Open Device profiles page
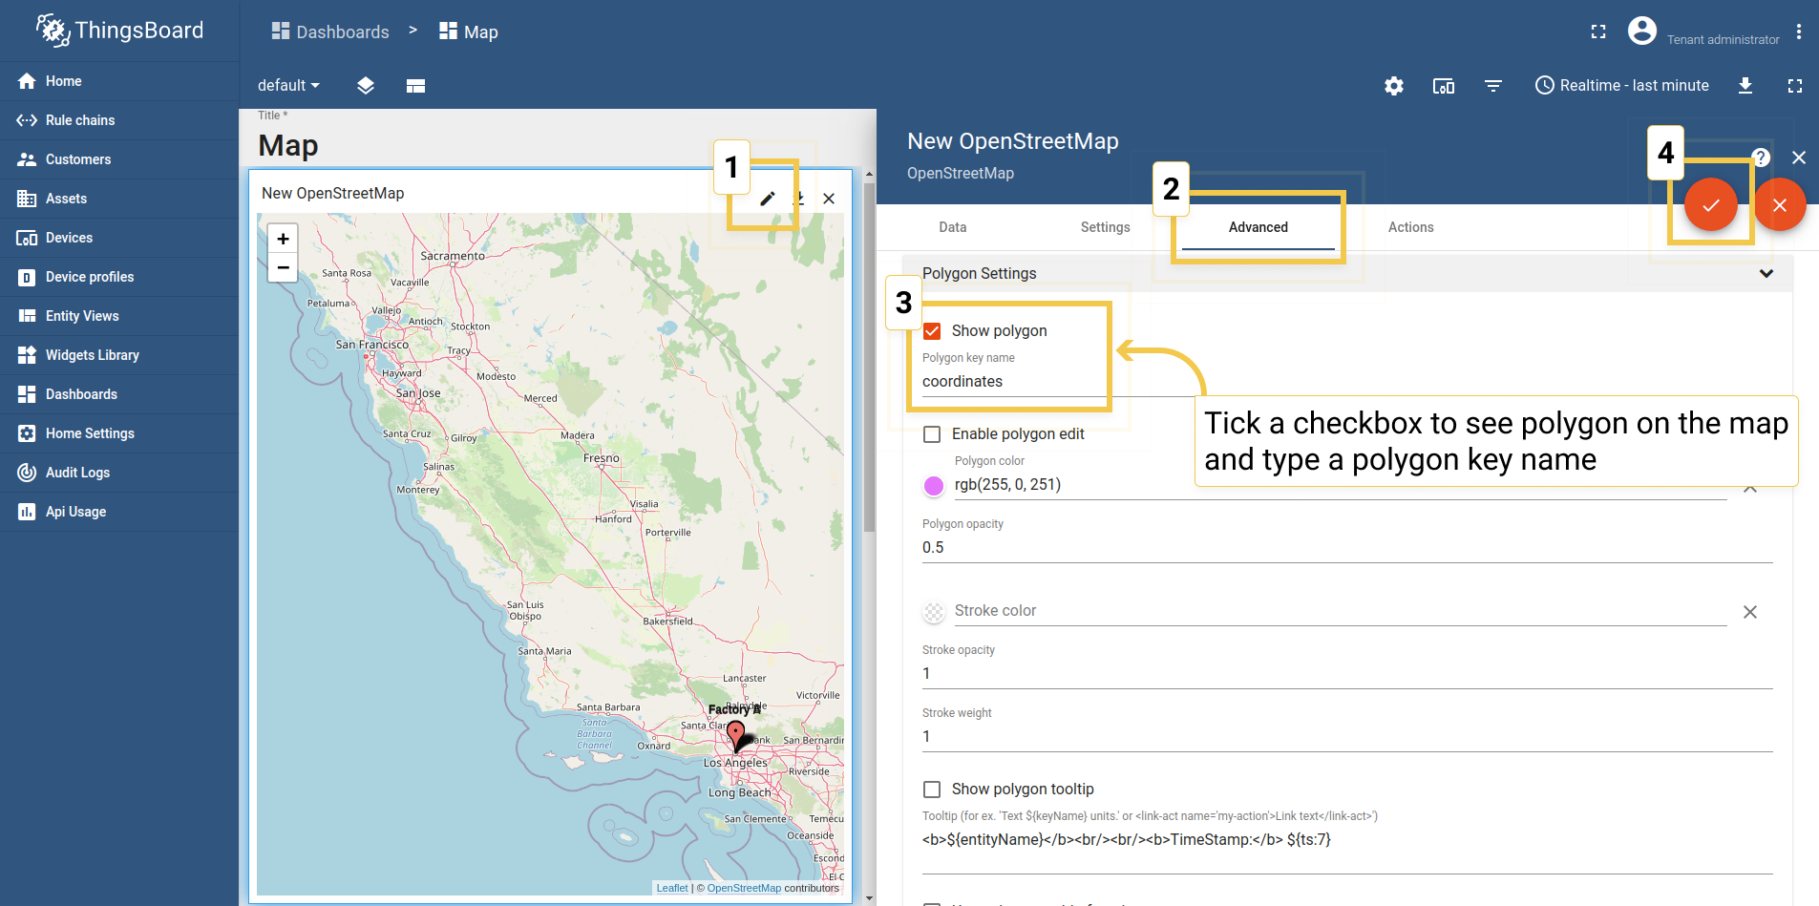The image size is (1819, 906). [x=118, y=277]
